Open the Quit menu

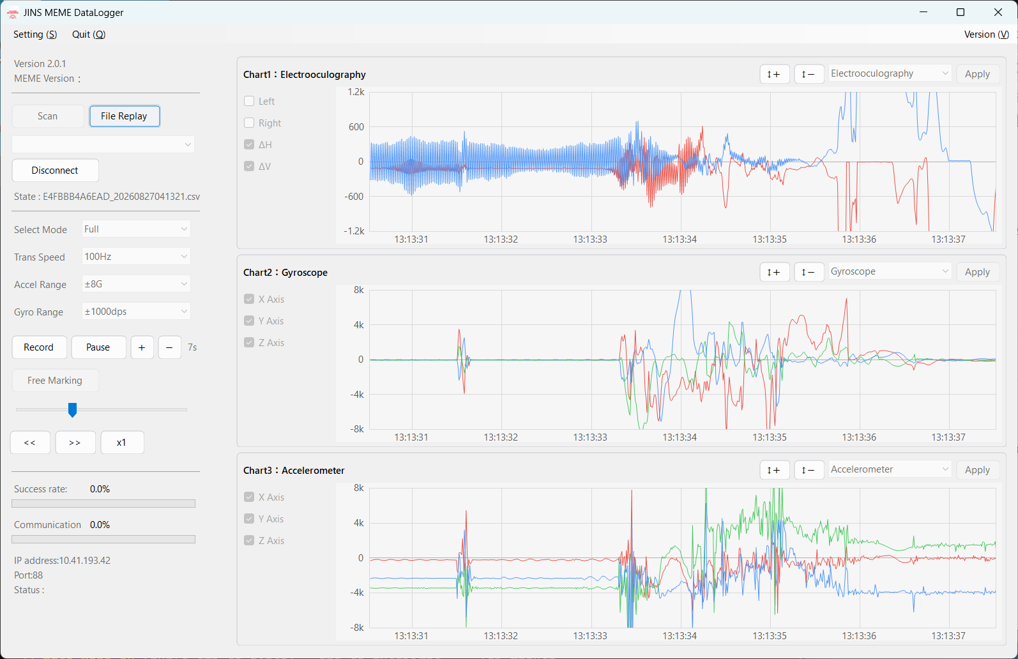89,34
